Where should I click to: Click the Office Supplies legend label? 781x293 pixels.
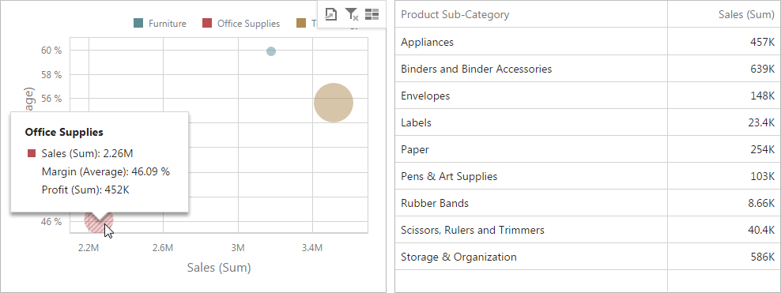248,24
